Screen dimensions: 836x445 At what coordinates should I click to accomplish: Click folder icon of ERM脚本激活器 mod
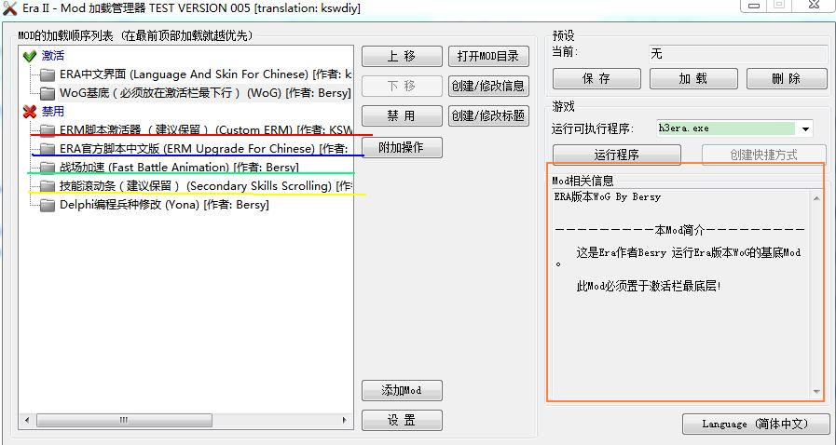tap(48, 130)
